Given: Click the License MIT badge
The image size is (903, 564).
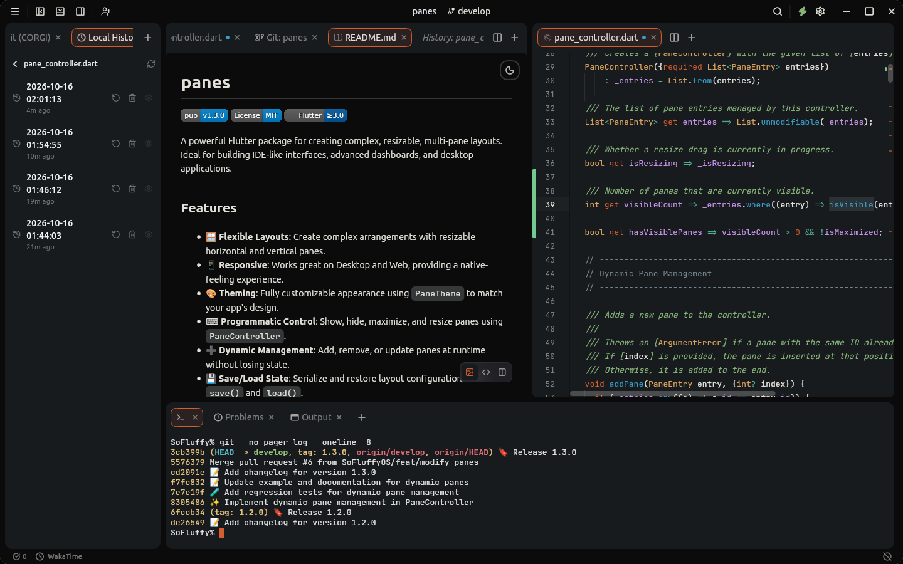Looking at the screenshot, I should [256, 115].
